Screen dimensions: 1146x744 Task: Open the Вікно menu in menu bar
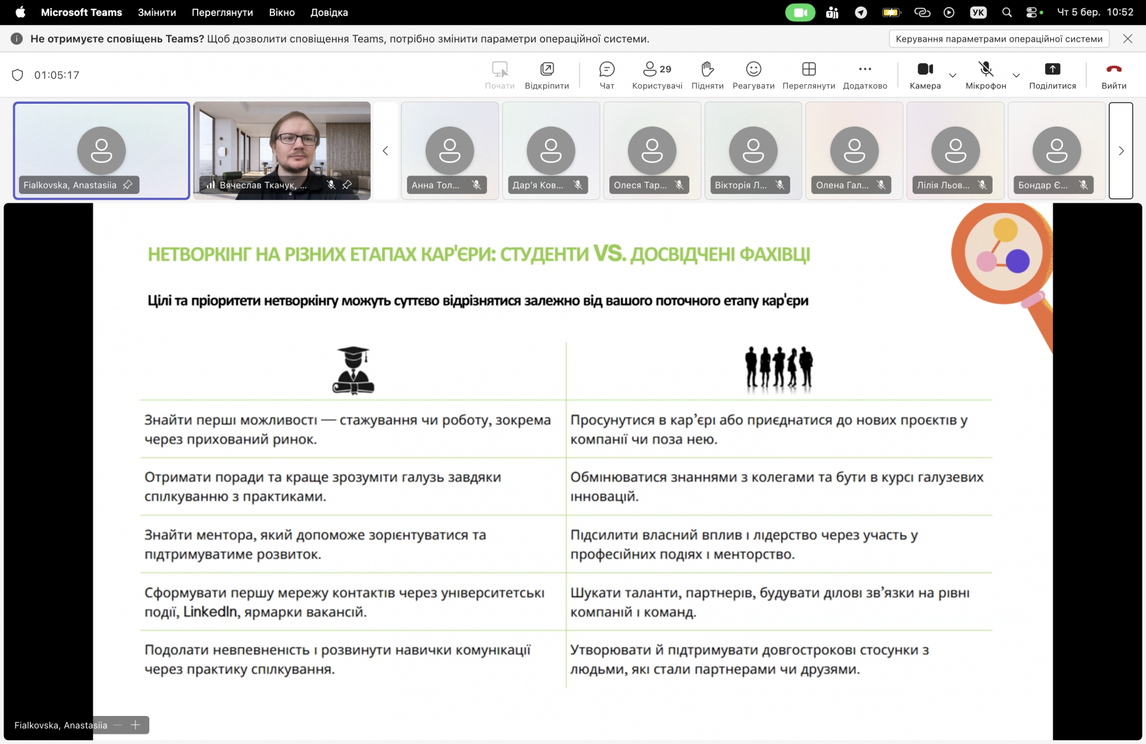(282, 13)
